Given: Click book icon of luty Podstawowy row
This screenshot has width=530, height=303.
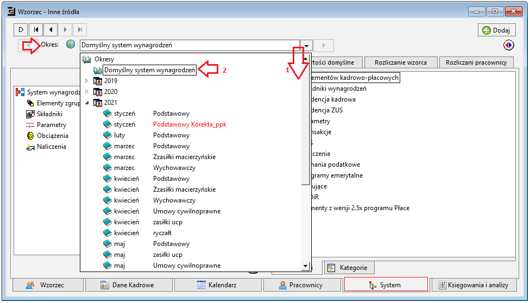Looking at the screenshot, I should (108, 135).
